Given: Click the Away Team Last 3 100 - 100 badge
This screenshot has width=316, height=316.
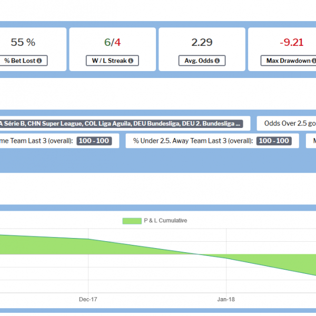Looking at the screenshot, I should pyautogui.click(x=274, y=141).
